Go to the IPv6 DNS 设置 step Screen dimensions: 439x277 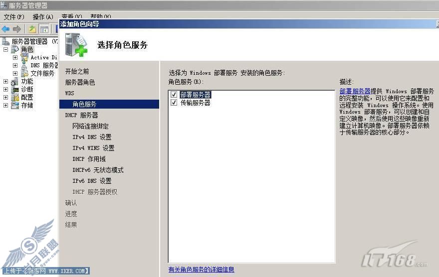92,181
